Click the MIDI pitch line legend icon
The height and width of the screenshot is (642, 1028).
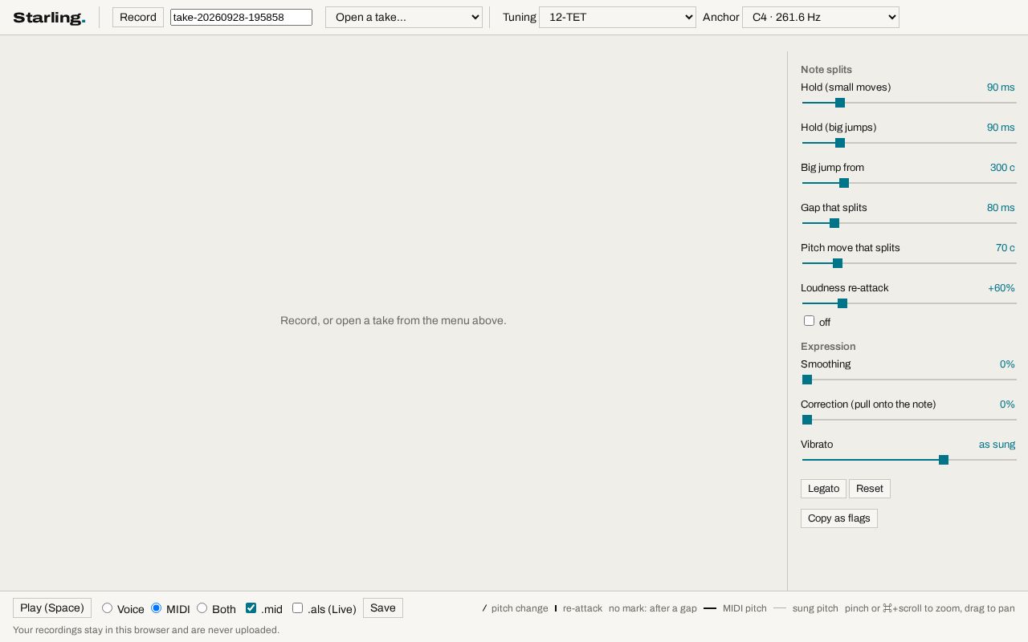[x=710, y=608]
